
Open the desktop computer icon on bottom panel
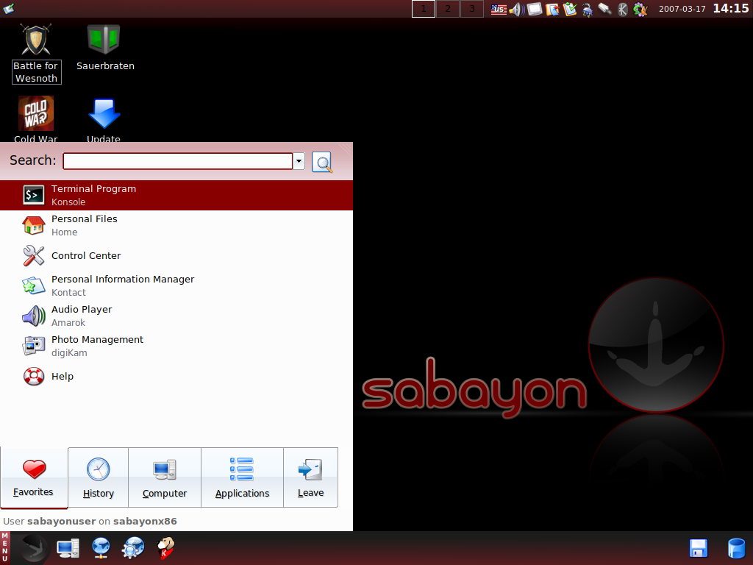[68, 548]
